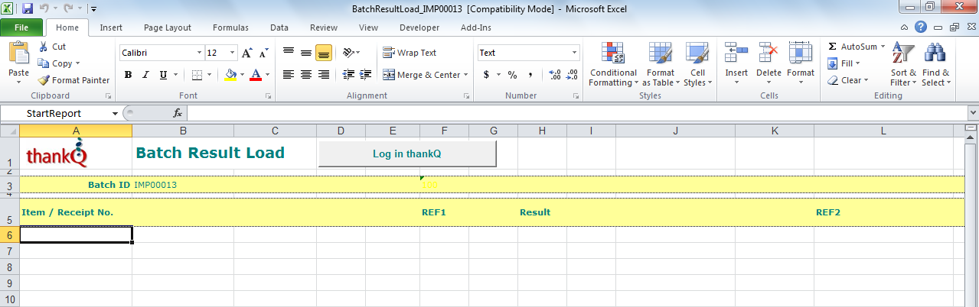
Task: Apply Comma Style icon
Action: pos(530,75)
